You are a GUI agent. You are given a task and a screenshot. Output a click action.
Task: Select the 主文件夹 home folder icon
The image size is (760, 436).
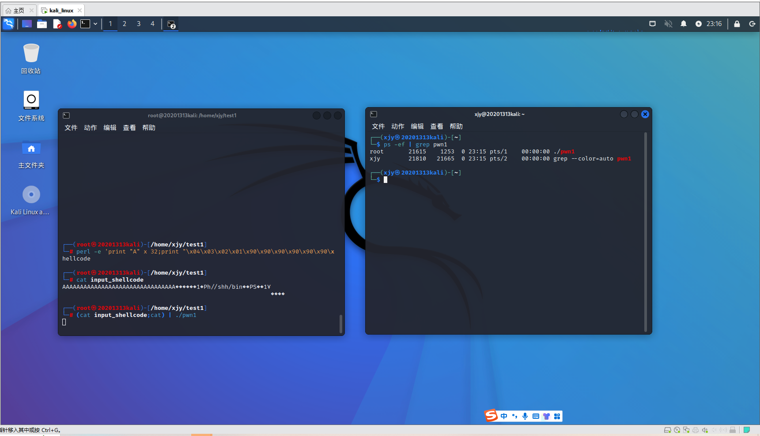point(31,154)
